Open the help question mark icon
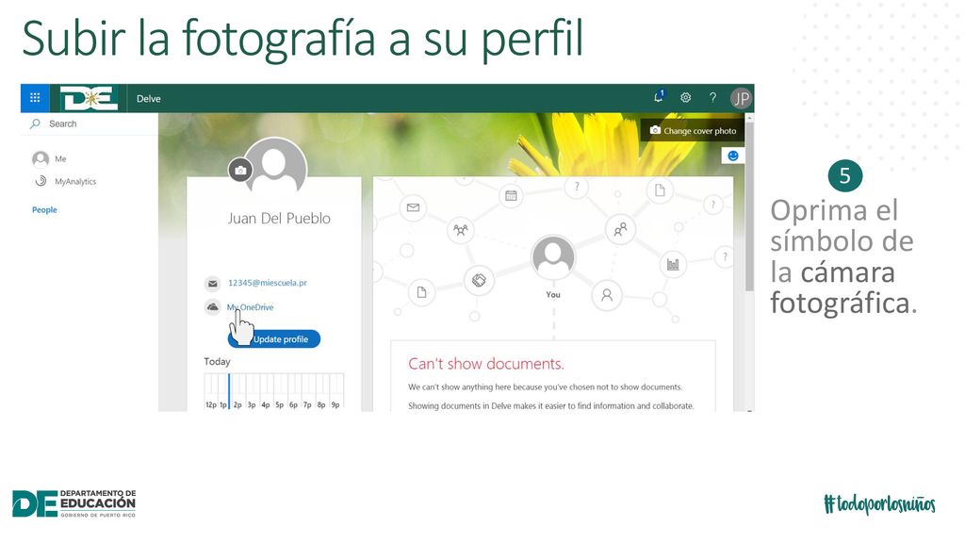The image size is (965, 543). pyautogui.click(x=712, y=97)
